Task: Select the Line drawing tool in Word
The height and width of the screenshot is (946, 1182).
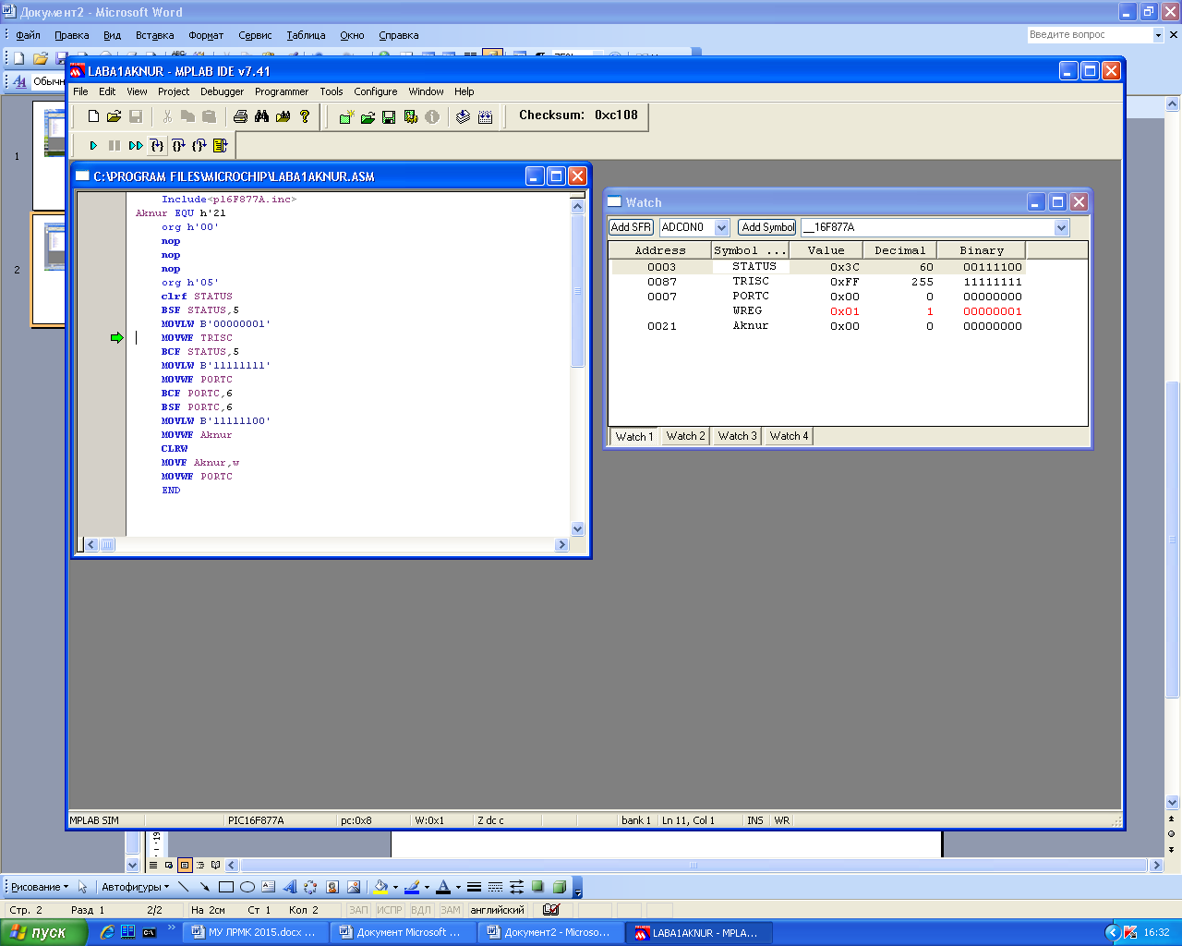Action: [x=184, y=887]
